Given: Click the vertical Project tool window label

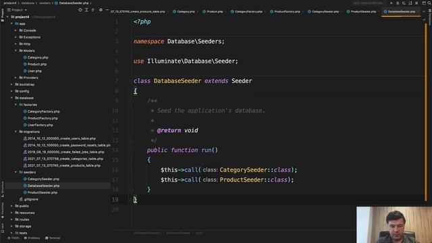Looking at the screenshot, I should (x=3, y=15).
